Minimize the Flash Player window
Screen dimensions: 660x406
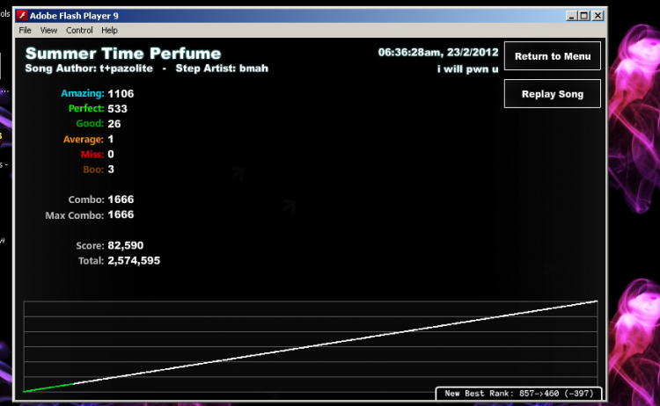coord(571,16)
